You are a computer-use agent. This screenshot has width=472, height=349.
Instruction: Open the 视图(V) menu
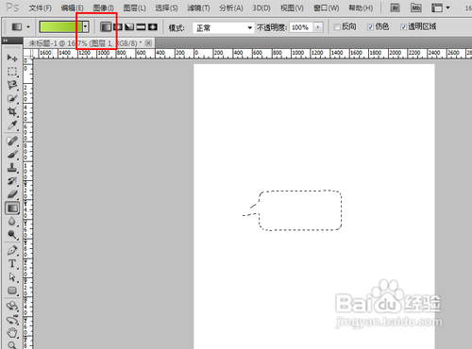click(x=292, y=8)
